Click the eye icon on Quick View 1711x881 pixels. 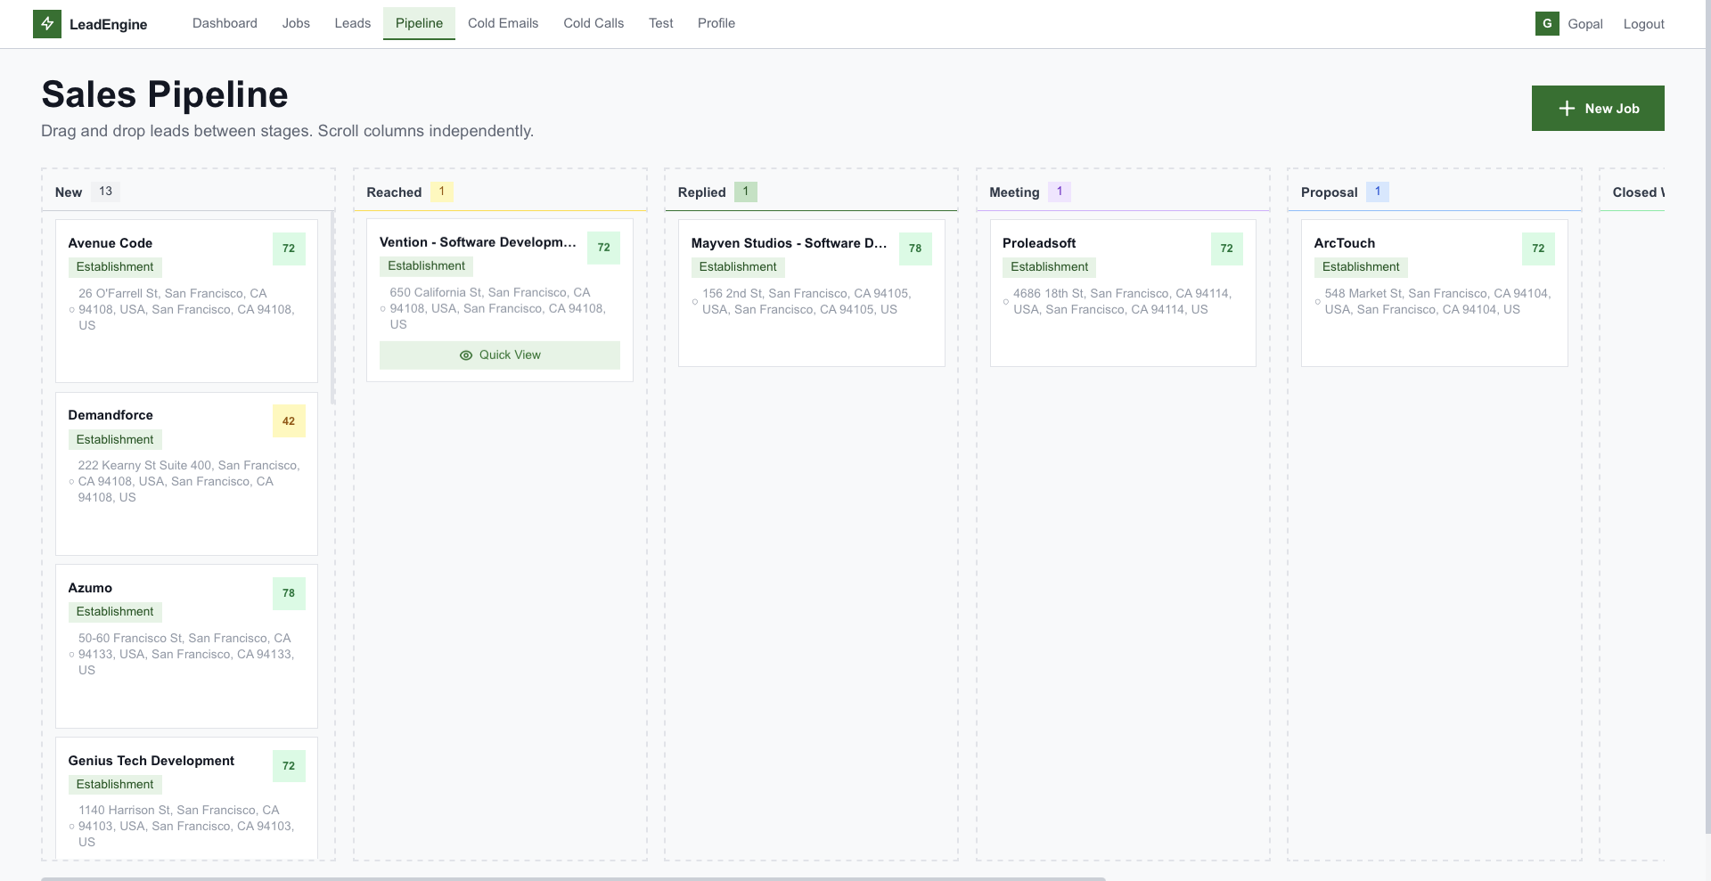[466, 355]
